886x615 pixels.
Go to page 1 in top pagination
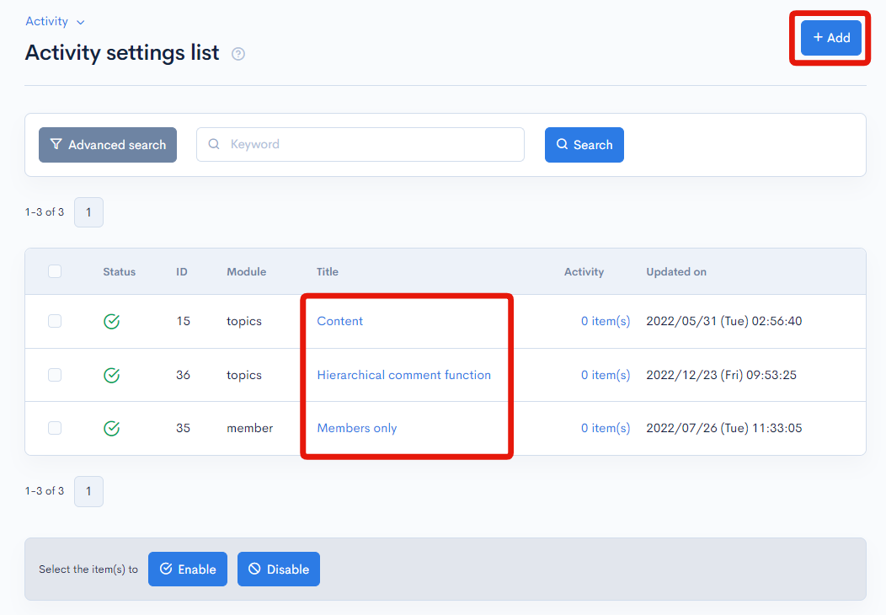point(88,212)
